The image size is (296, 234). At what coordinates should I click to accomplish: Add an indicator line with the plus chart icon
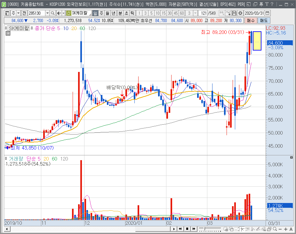(228, 13)
